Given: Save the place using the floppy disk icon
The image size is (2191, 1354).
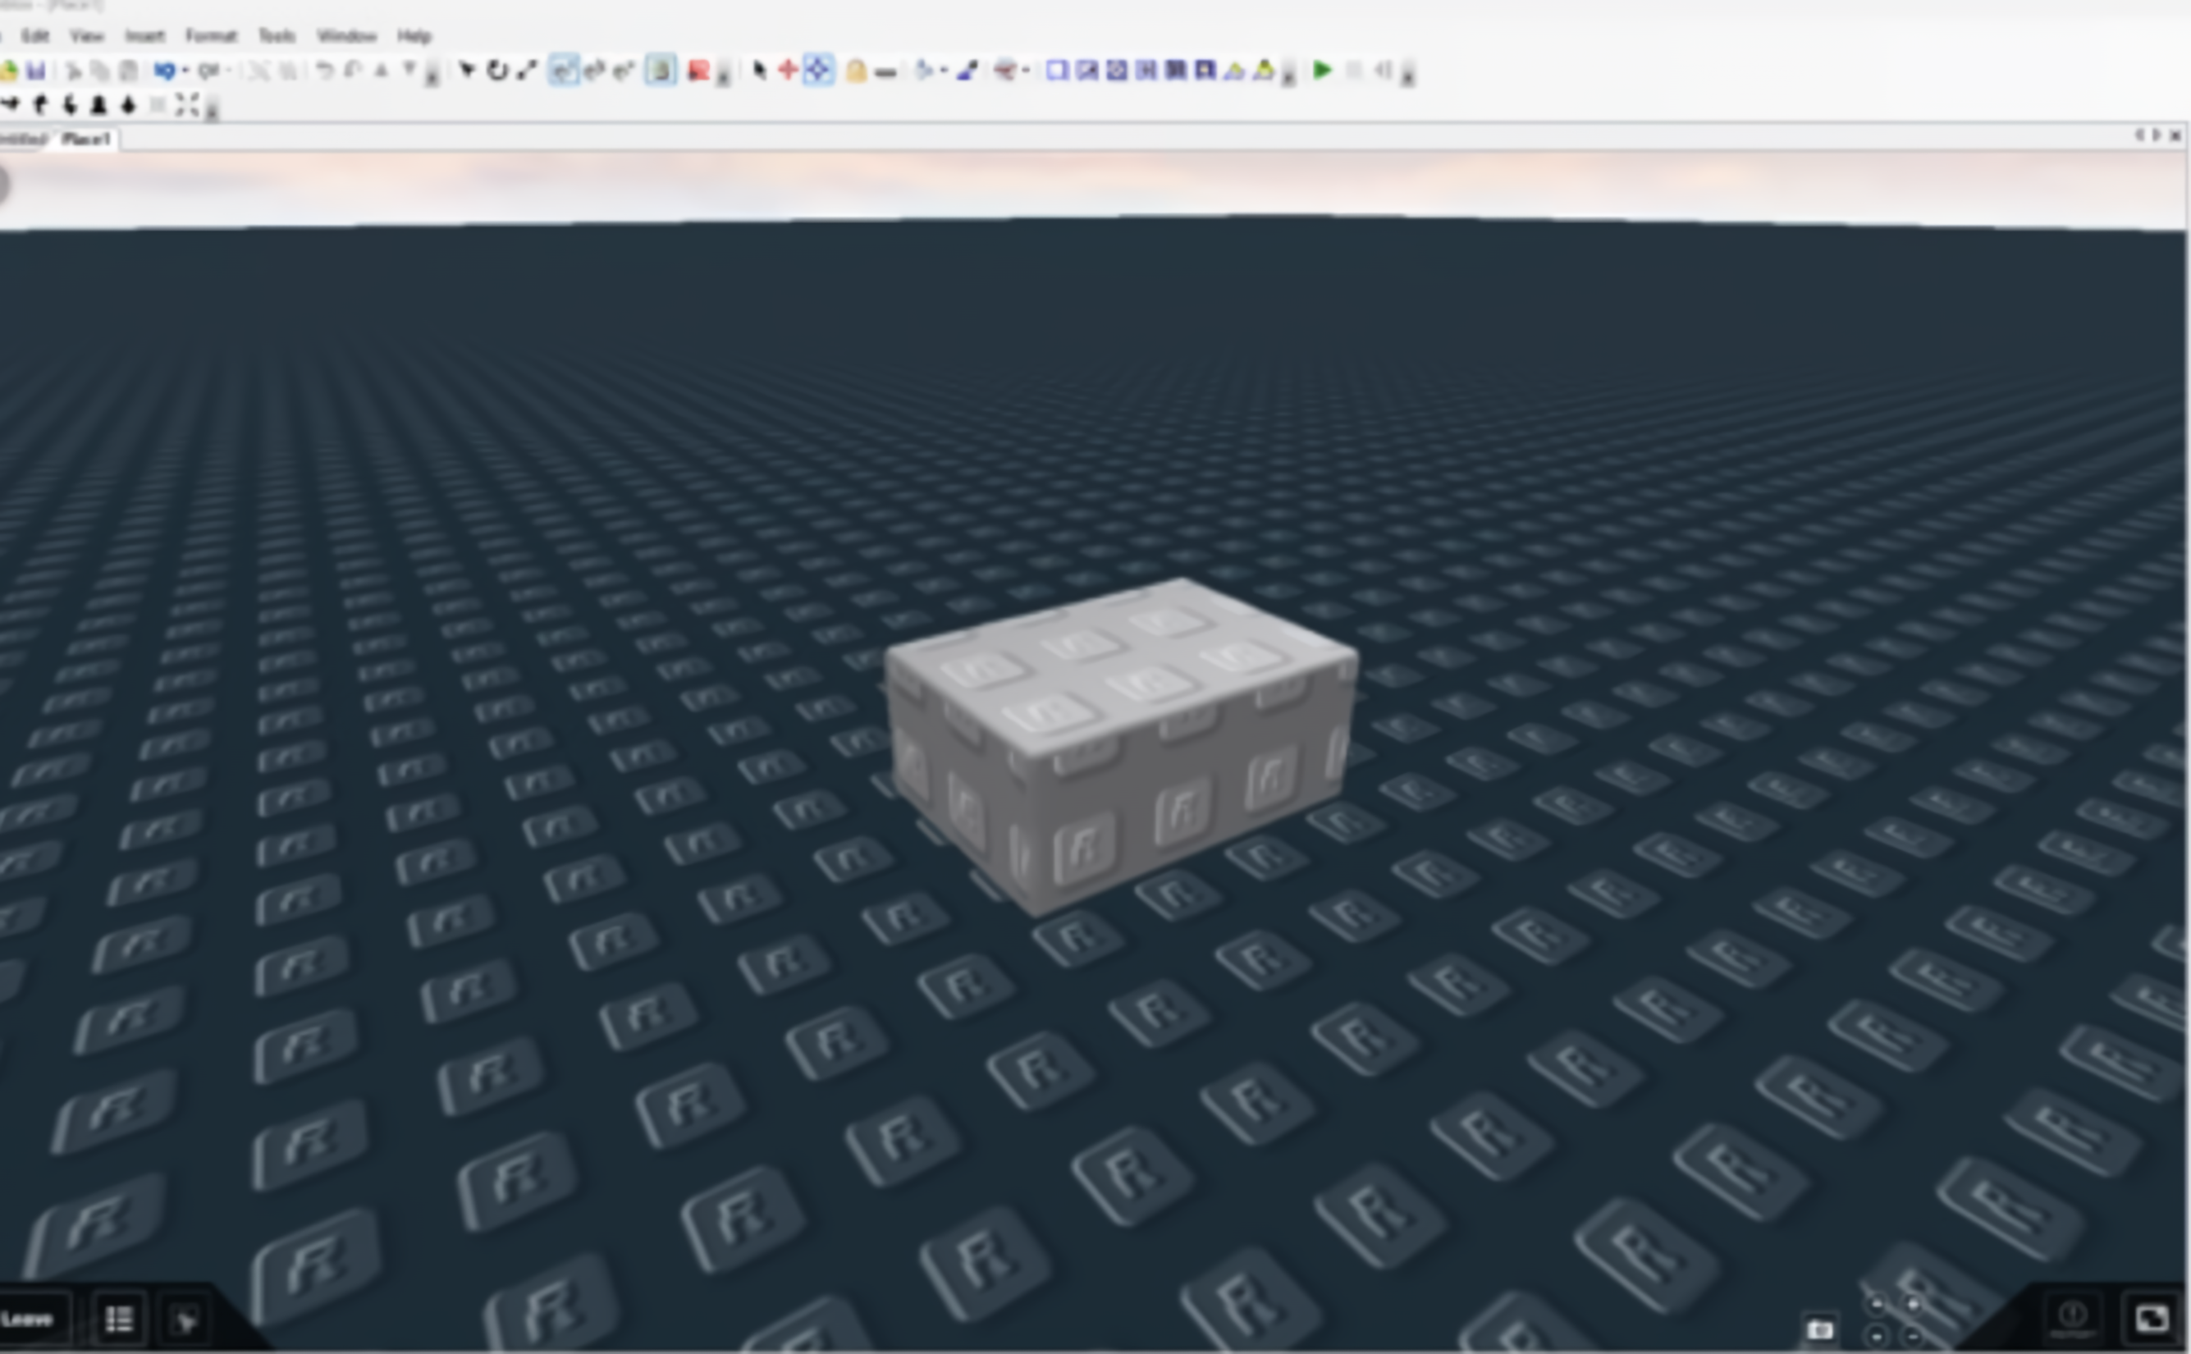Looking at the screenshot, I should (36, 70).
